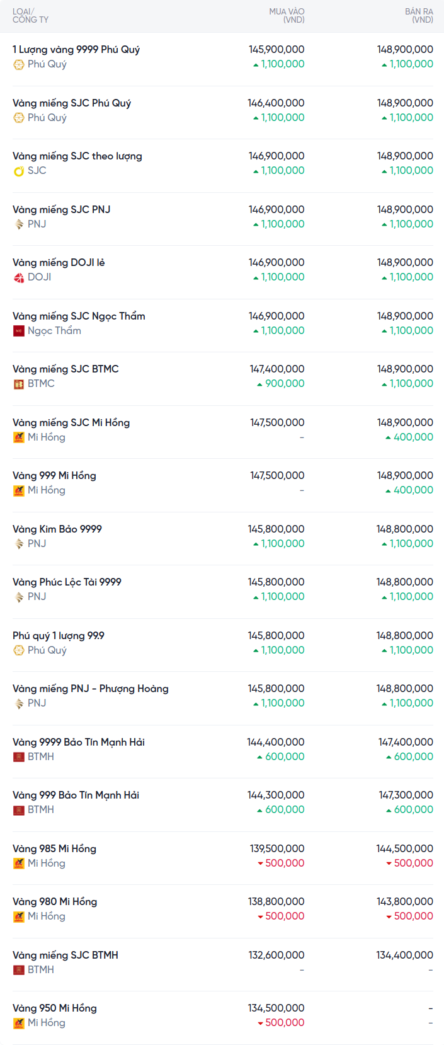Open Vàng miếng SJC theo lượng

pos(77,156)
